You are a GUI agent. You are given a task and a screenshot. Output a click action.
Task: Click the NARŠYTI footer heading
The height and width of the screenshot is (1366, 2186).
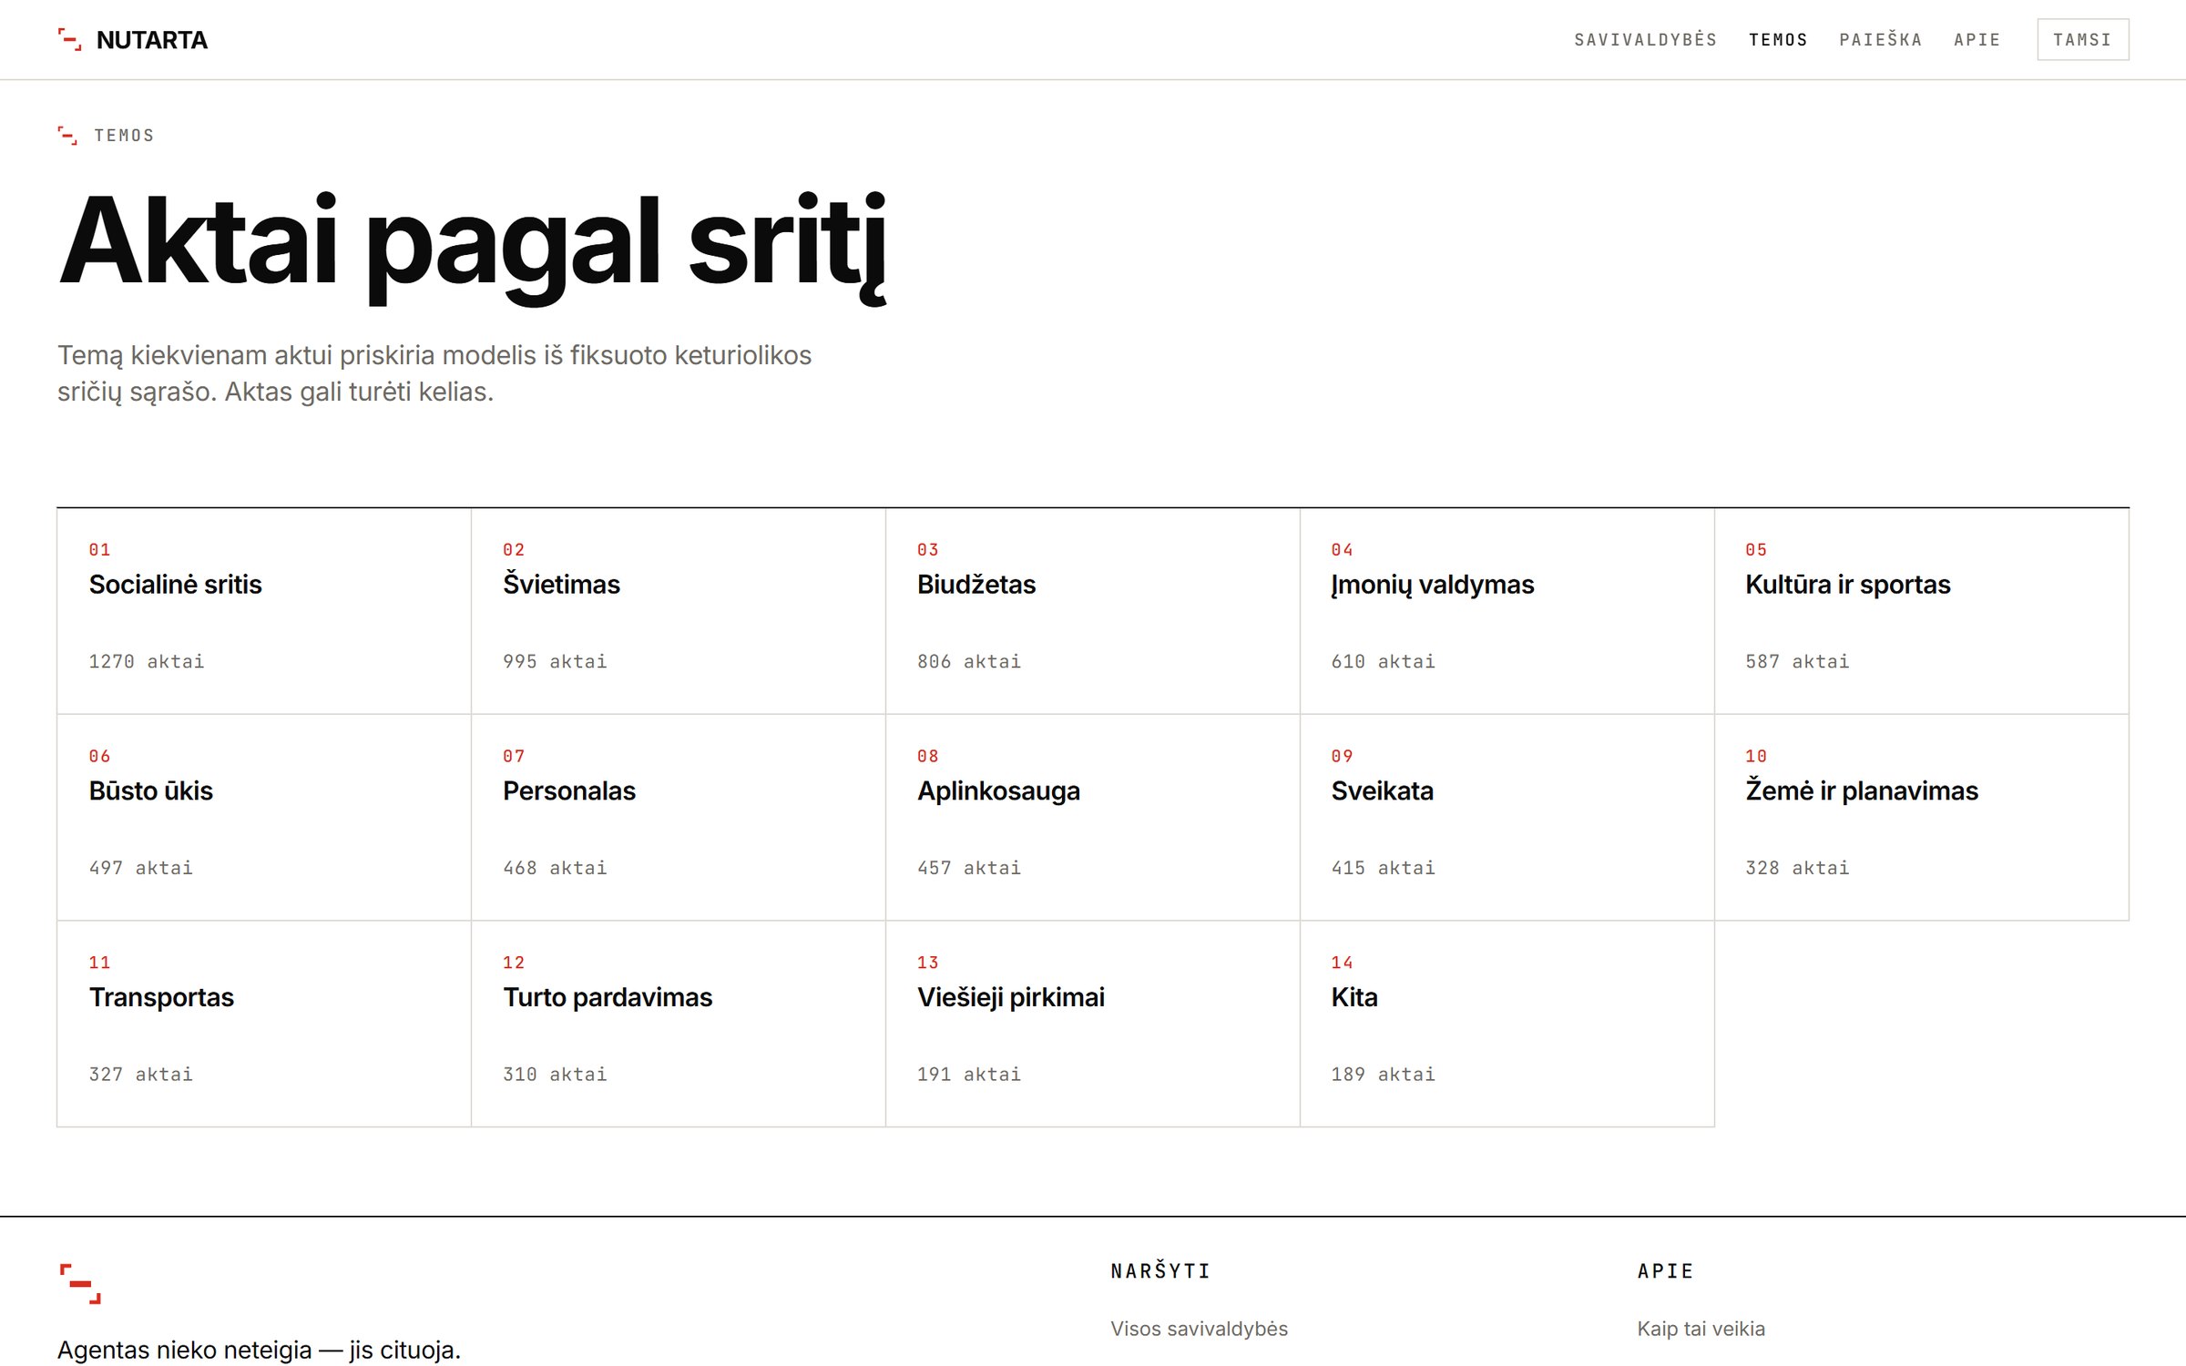click(x=1160, y=1271)
